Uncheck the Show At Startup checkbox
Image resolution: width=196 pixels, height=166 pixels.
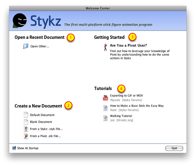[x=14, y=148]
